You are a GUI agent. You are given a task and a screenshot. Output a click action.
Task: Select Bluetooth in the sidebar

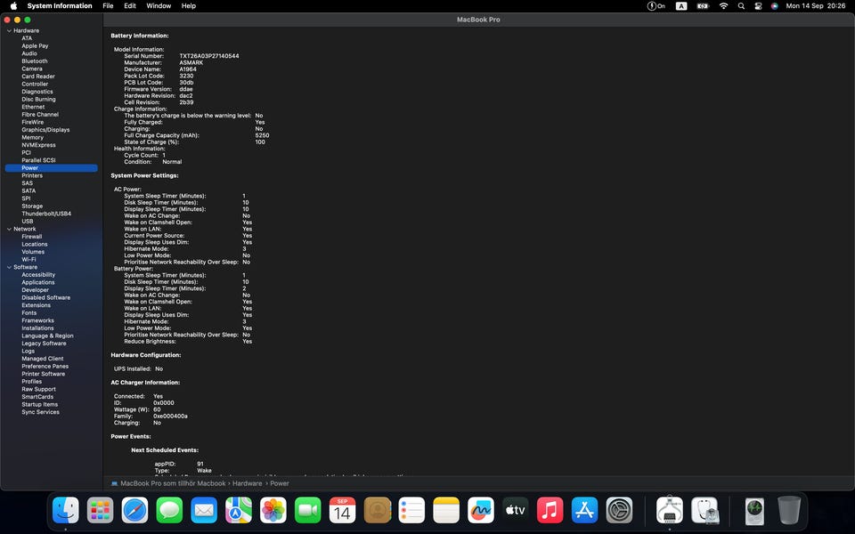point(35,61)
